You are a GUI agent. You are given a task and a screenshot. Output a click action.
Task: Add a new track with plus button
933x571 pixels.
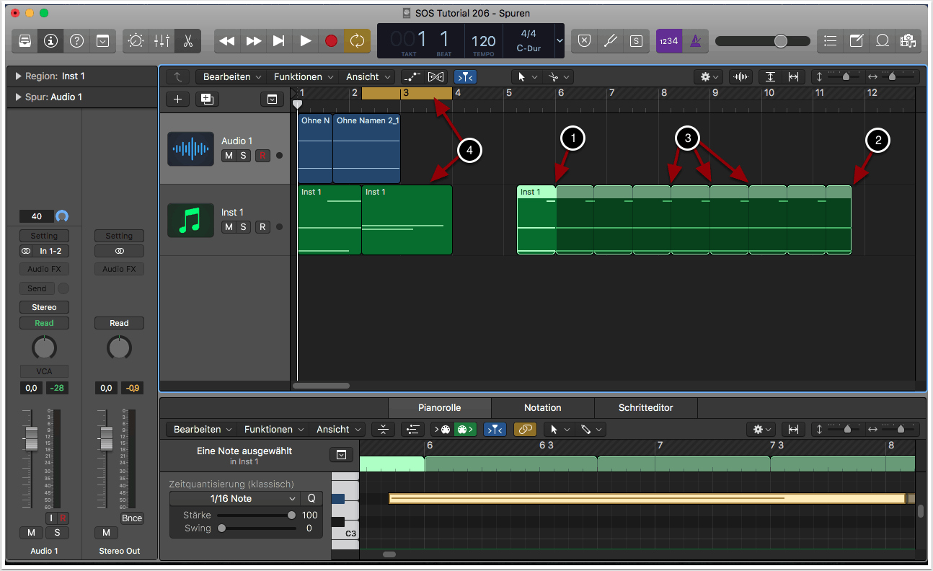coord(178,99)
